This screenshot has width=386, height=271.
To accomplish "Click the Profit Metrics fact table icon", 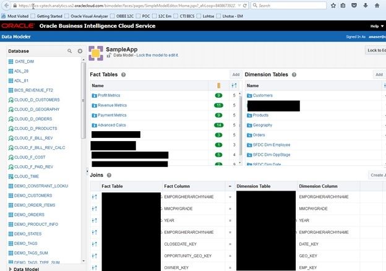I will tap(94, 95).
